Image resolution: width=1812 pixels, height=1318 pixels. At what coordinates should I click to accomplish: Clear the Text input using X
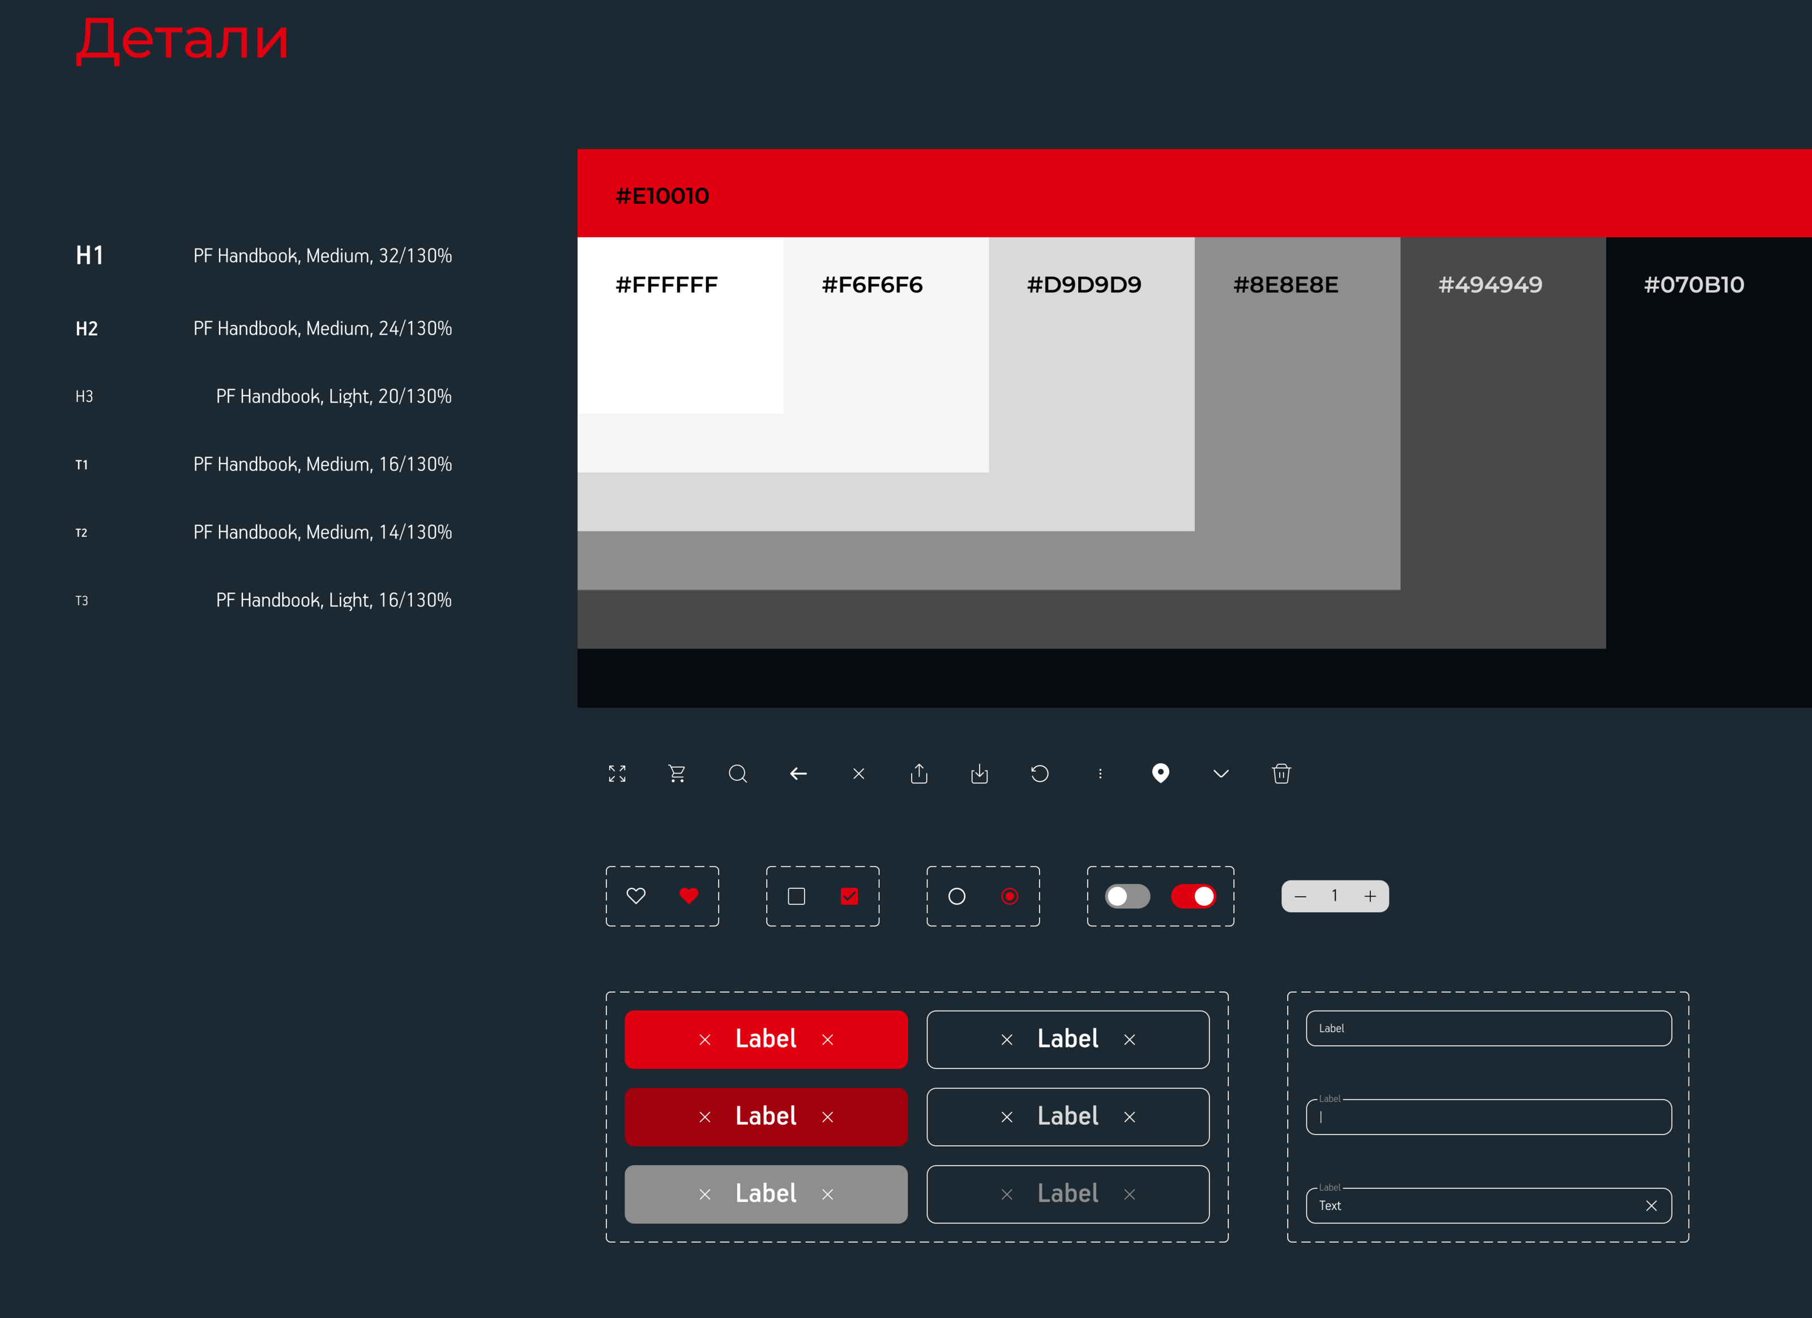pos(1651,1205)
